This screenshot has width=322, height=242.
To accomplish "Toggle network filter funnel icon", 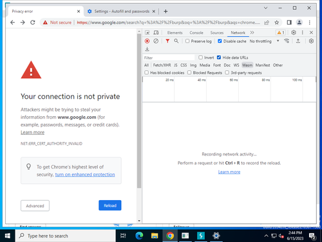I will coord(167,41).
